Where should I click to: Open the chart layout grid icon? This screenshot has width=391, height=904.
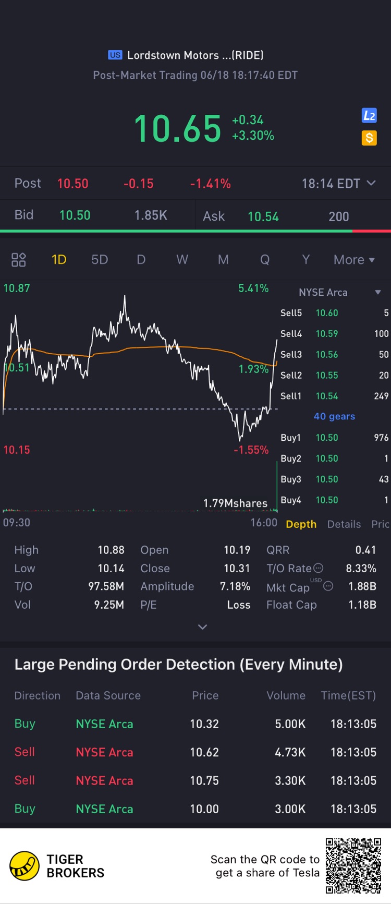pos(19,260)
